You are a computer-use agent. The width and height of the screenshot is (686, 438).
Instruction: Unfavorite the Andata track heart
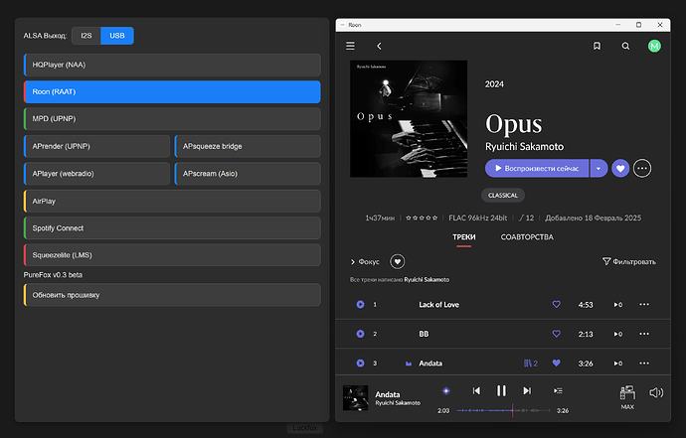(x=556, y=363)
